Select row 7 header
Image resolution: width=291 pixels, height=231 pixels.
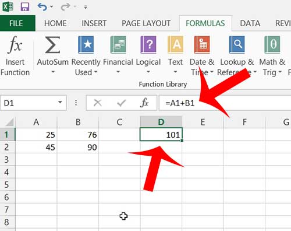coord(8,209)
